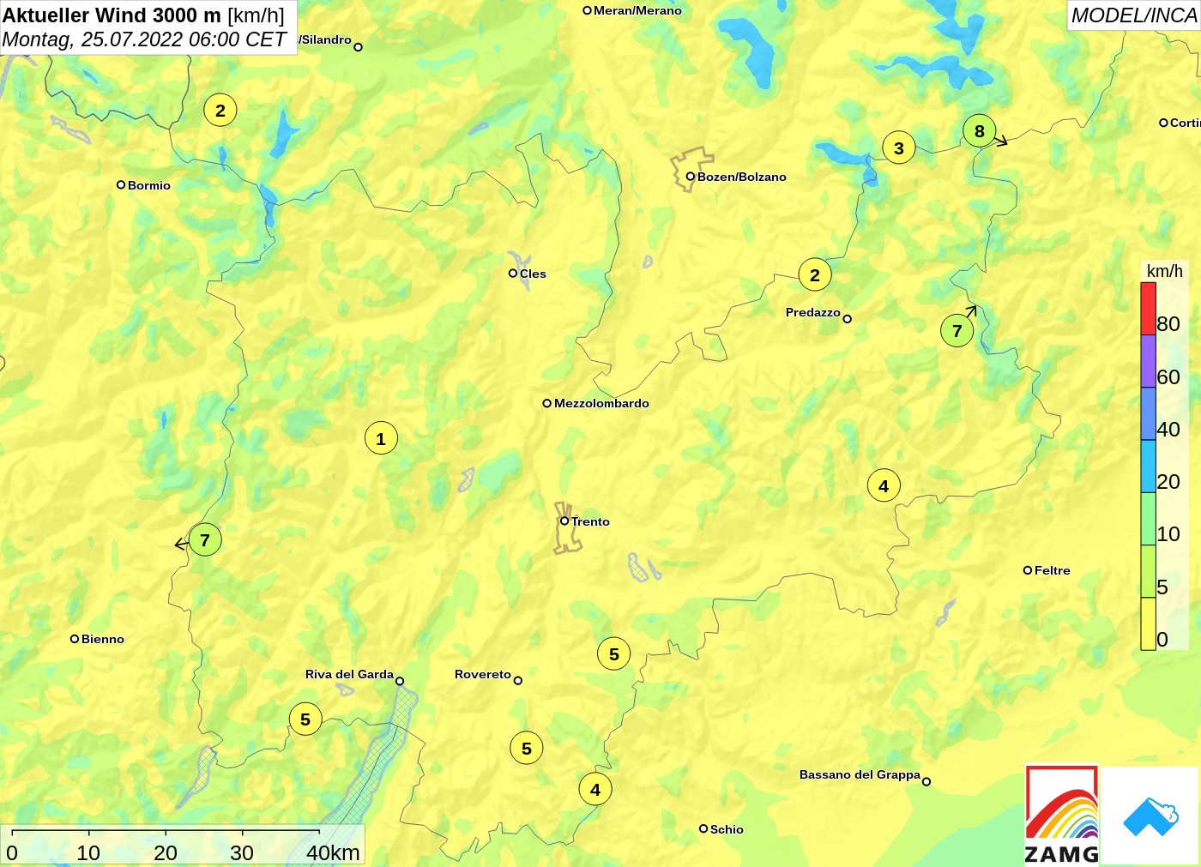Click the Trento city dot

click(x=564, y=521)
